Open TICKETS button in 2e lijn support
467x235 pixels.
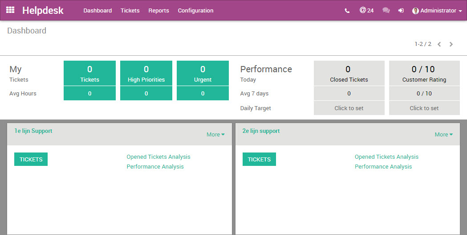pos(259,159)
